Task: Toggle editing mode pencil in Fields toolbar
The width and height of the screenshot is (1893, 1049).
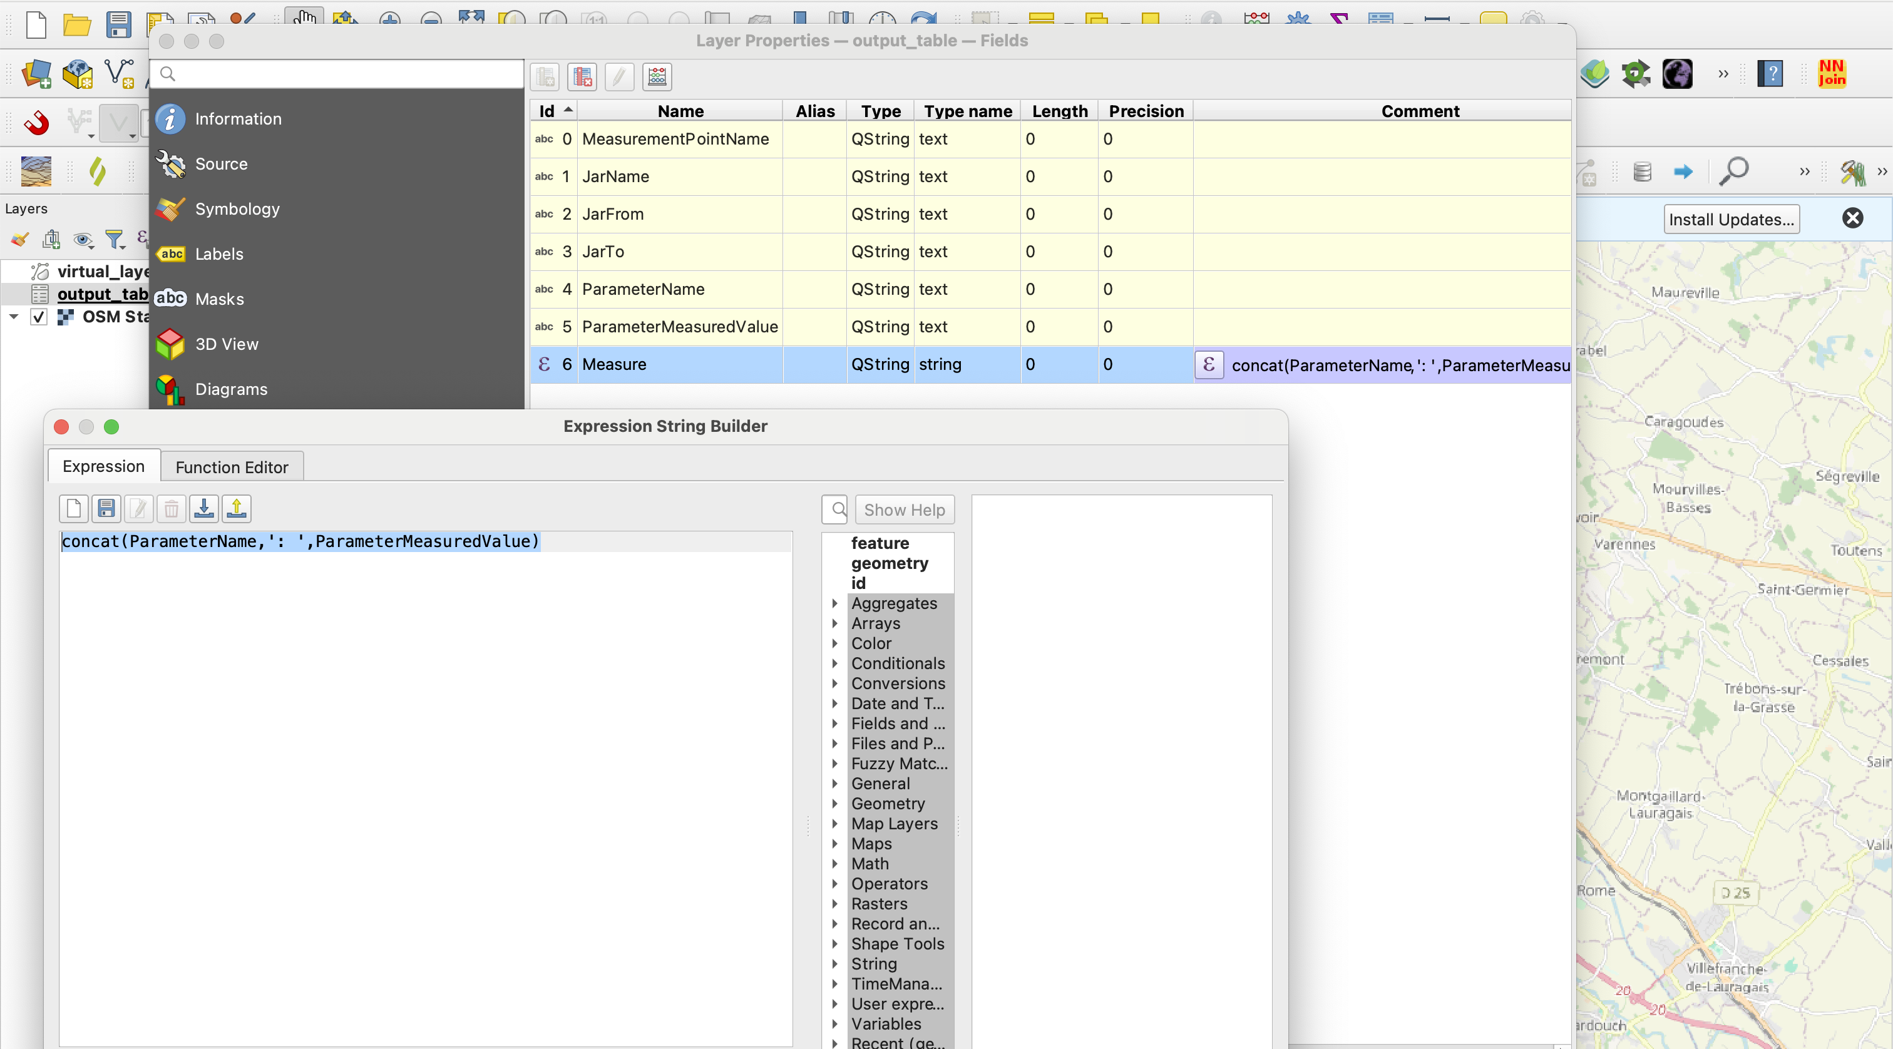Action: [x=620, y=76]
